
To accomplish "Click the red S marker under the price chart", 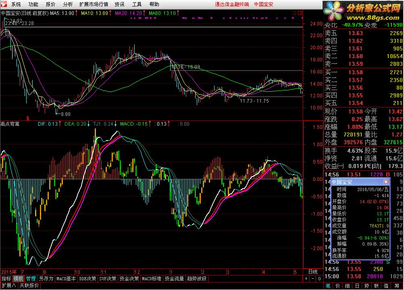I will tap(27, 119).
